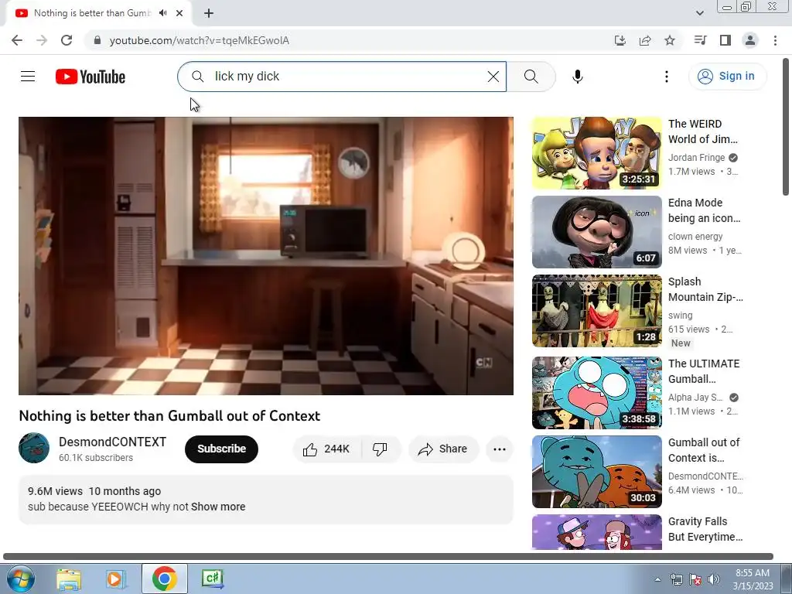Open The WEIRD World of Jimmy thumbnail
The width and height of the screenshot is (792, 594).
596,153
